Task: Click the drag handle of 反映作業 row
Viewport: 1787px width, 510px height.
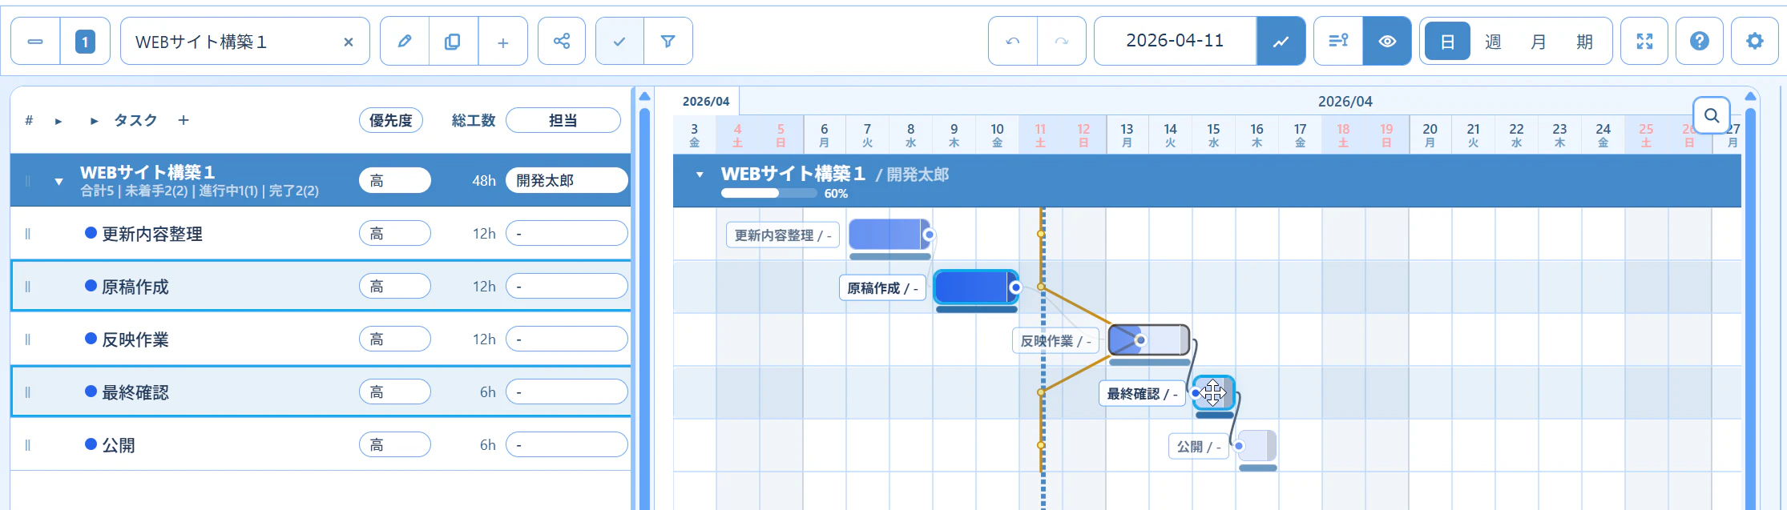Action: point(27,339)
